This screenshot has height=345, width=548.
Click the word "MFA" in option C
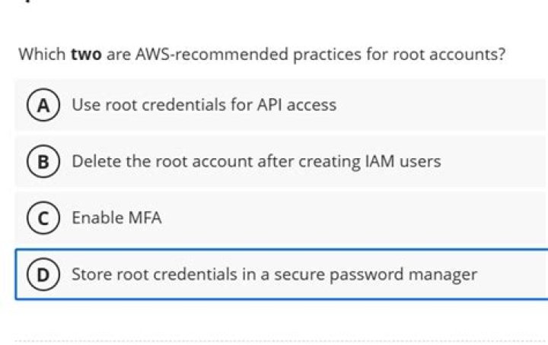pos(144,218)
